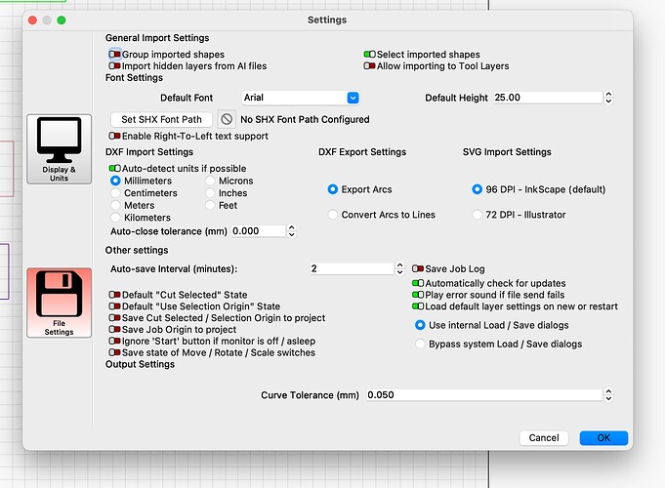The height and width of the screenshot is (488, 665).
Task: Toggle Auto-detect units if possible
Action: (114, 168)
